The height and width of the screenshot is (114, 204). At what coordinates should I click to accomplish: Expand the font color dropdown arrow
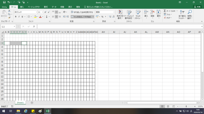pyautogui.click(x=43, y=17)
